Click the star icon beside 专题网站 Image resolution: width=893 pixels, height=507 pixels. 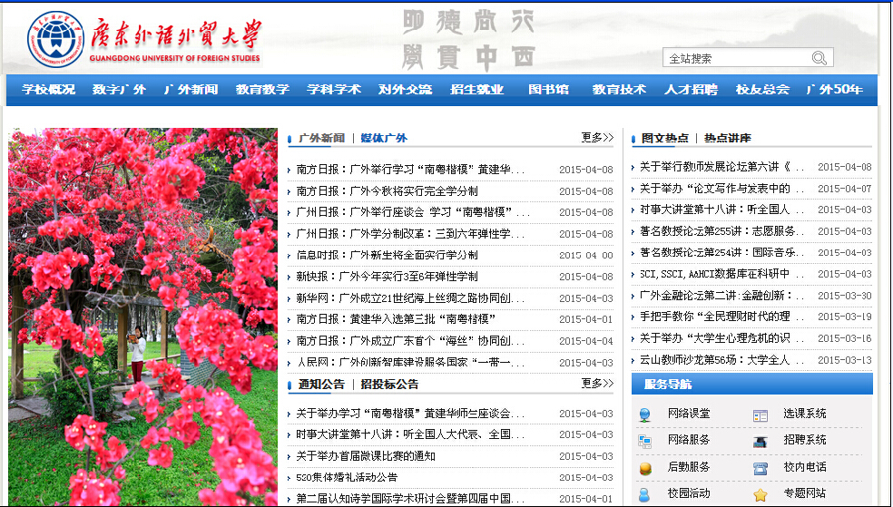761,494
